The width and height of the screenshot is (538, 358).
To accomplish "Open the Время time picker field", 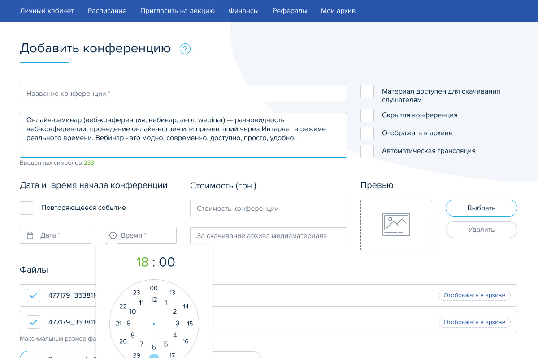I will click(x=141, y=235).
